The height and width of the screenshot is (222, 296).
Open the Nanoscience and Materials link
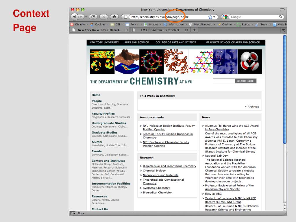[x=160, y=175]
